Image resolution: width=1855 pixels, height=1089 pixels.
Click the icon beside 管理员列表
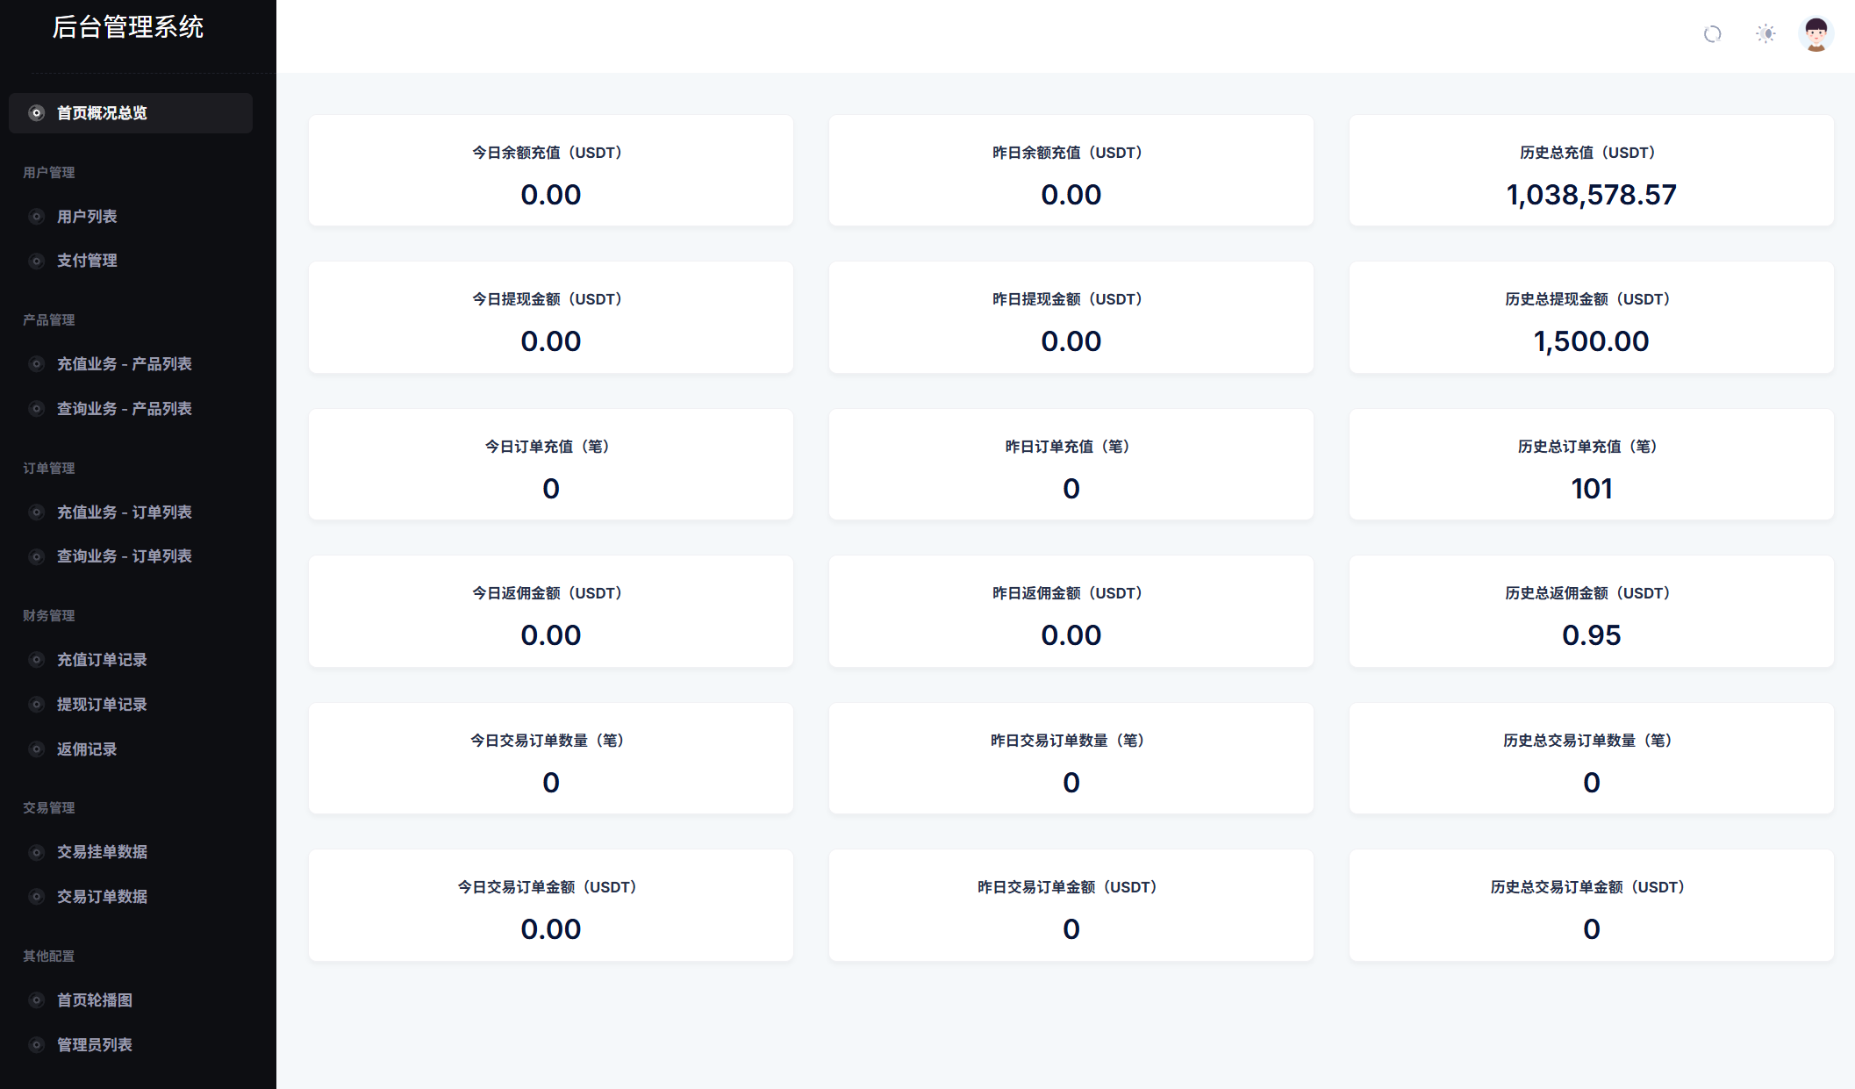[x=37, y=1045]
